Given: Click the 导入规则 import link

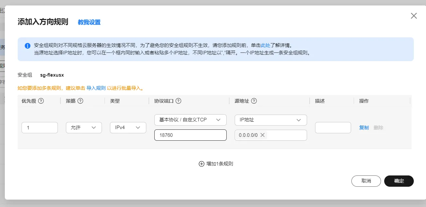Looking at the screenshot, I should click(x=96, y=88).
